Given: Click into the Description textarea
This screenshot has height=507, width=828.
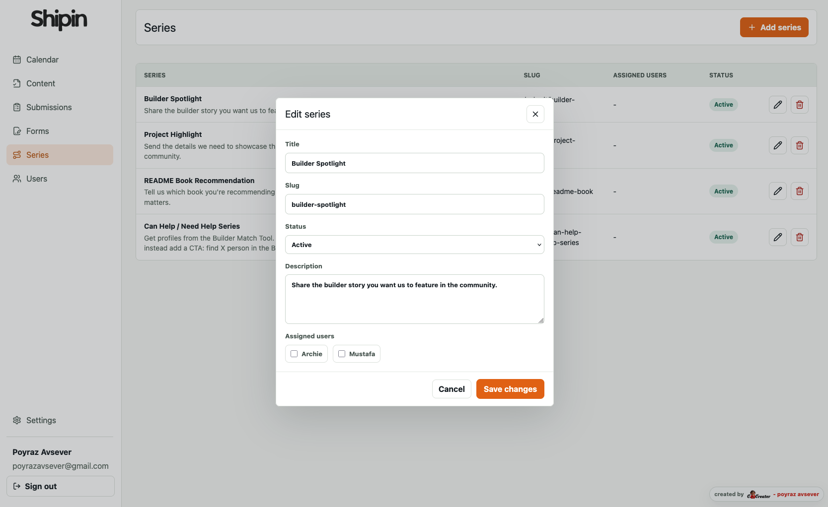Looking at the screenshot, I should [x=415, y=299].
